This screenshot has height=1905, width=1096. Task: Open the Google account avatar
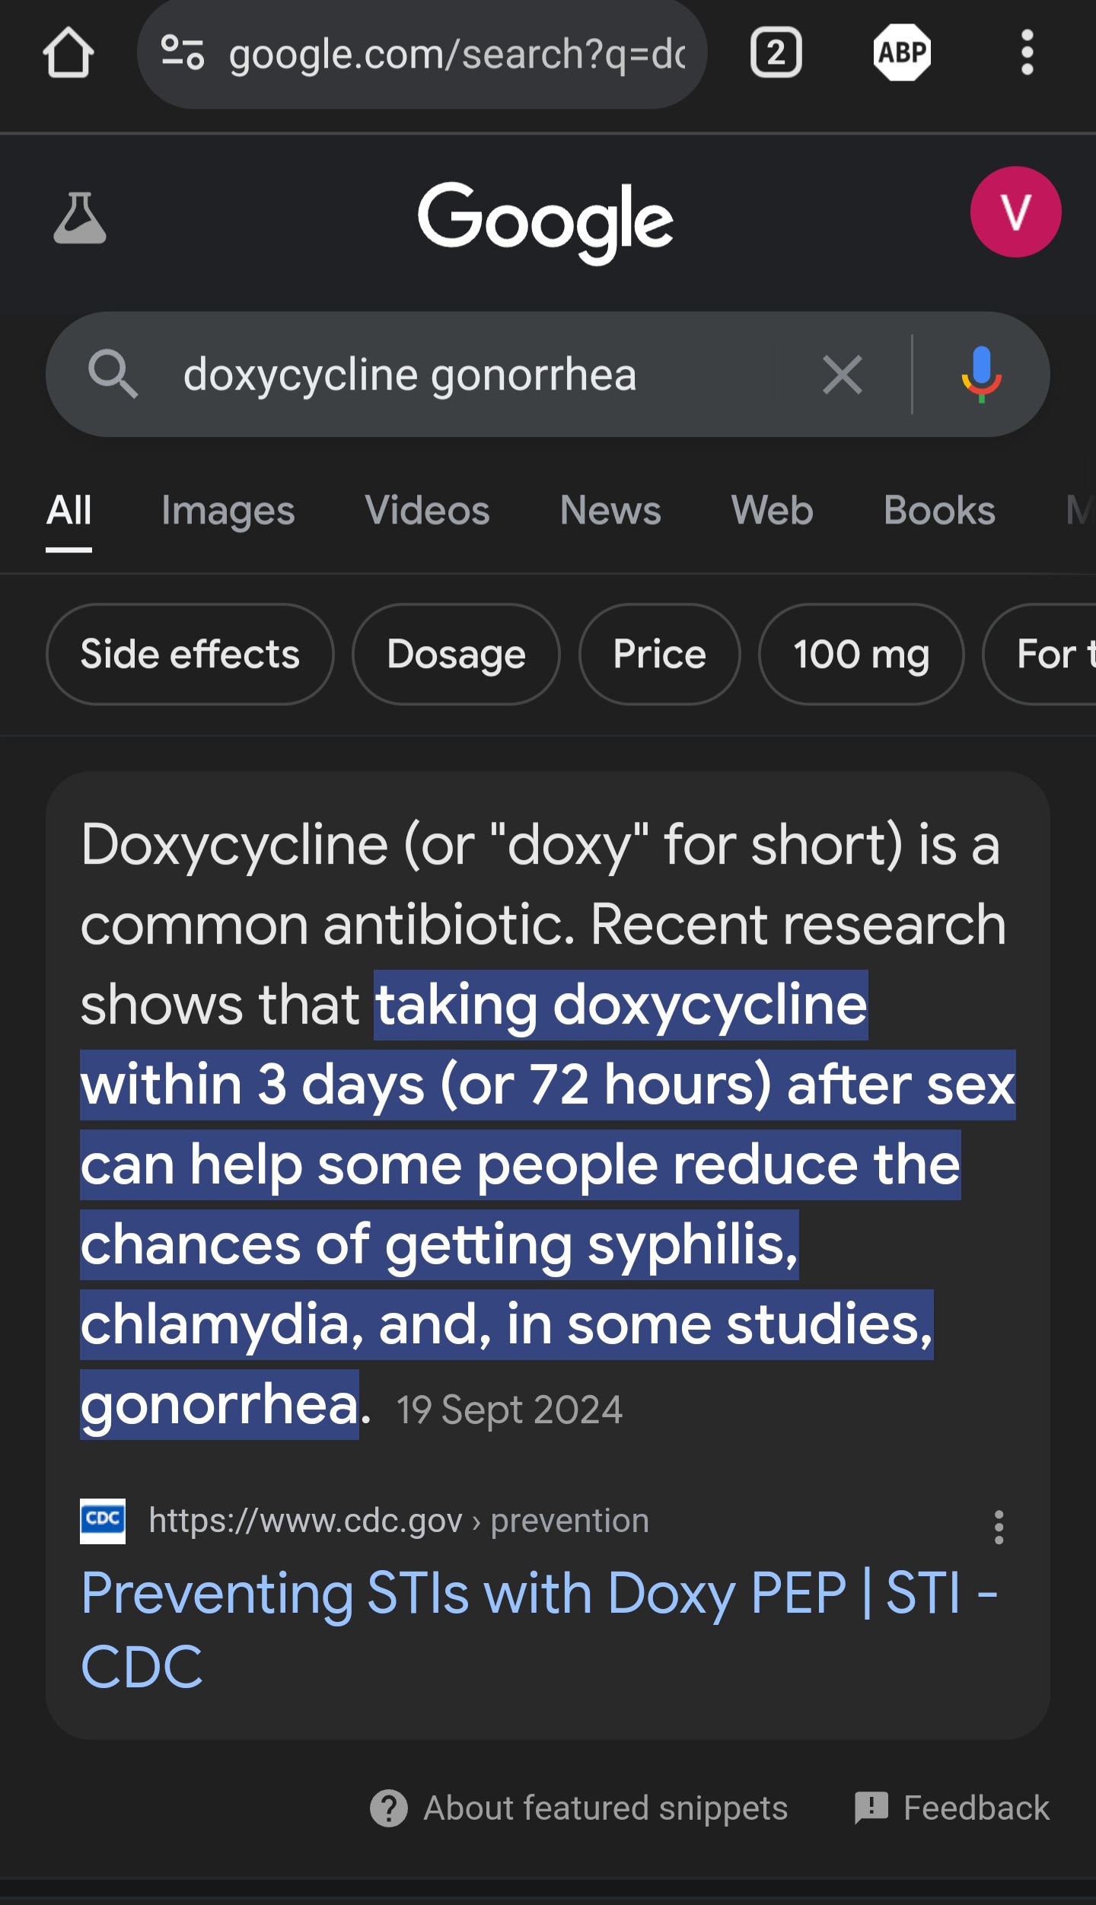pyautogui.click(x=1015, y=212)
